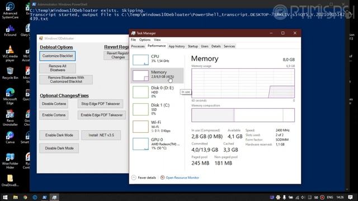The height and width of the screenshot is (201, 358).
Task: Switch to the Processes tab
Action: coord(138,46)
